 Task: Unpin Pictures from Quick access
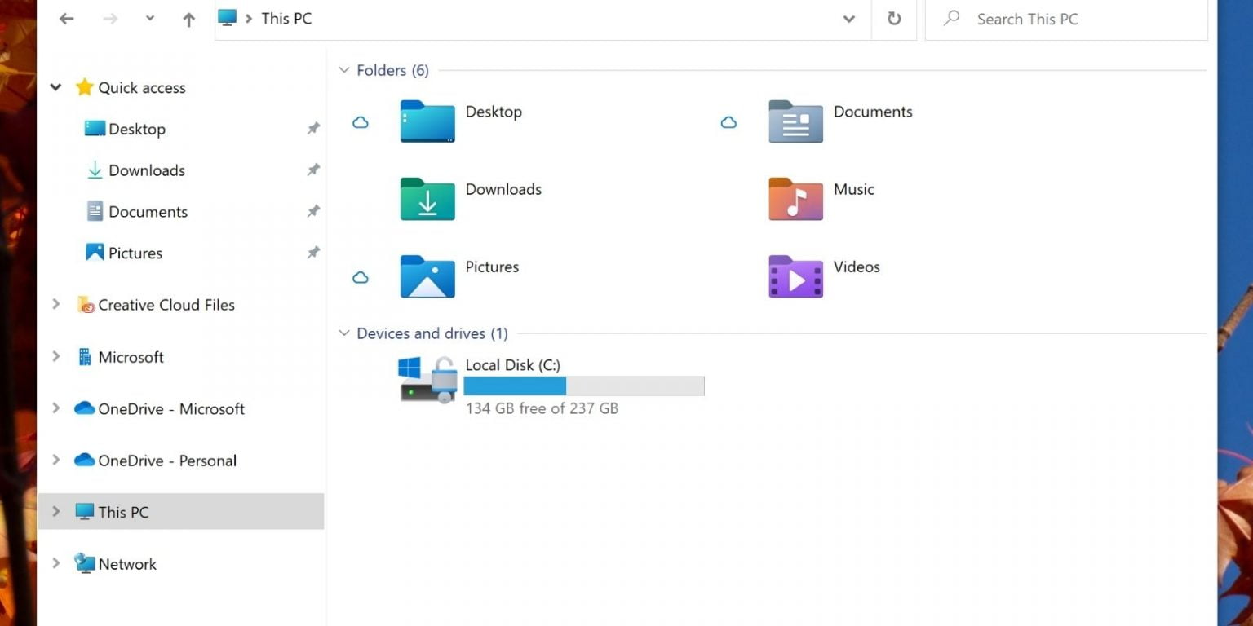pyautogui.click(x=312, y=253)
